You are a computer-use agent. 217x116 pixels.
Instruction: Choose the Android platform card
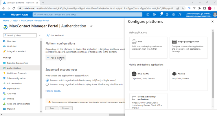point(189,80)
